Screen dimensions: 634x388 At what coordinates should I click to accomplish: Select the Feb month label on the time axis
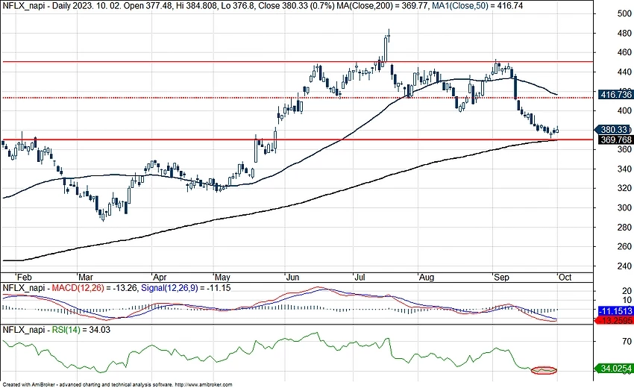click(24, 277)
